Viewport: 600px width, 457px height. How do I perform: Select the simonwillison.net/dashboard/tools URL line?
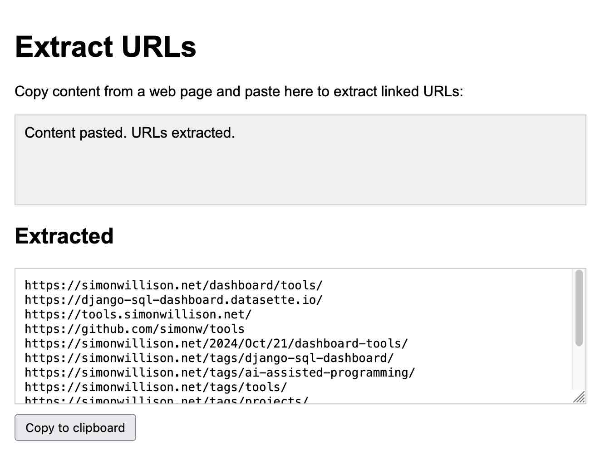click(x=173, y=285)
